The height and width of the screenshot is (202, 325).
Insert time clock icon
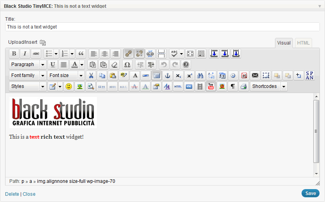[233, 75]
